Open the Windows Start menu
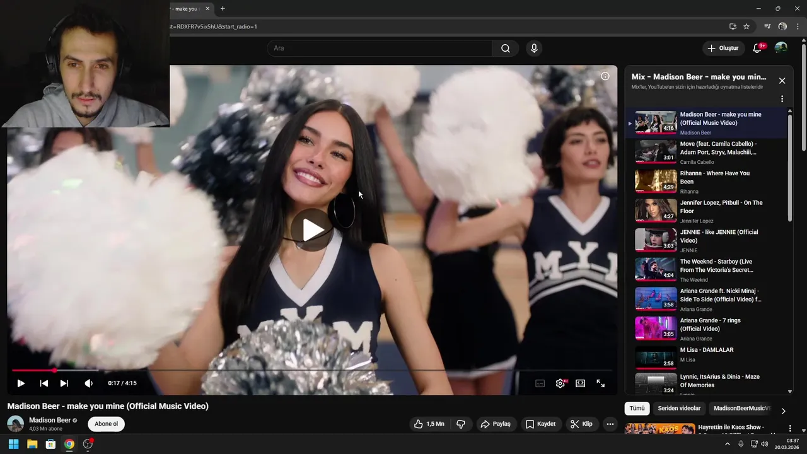807x454 pixels. [13, 444]
